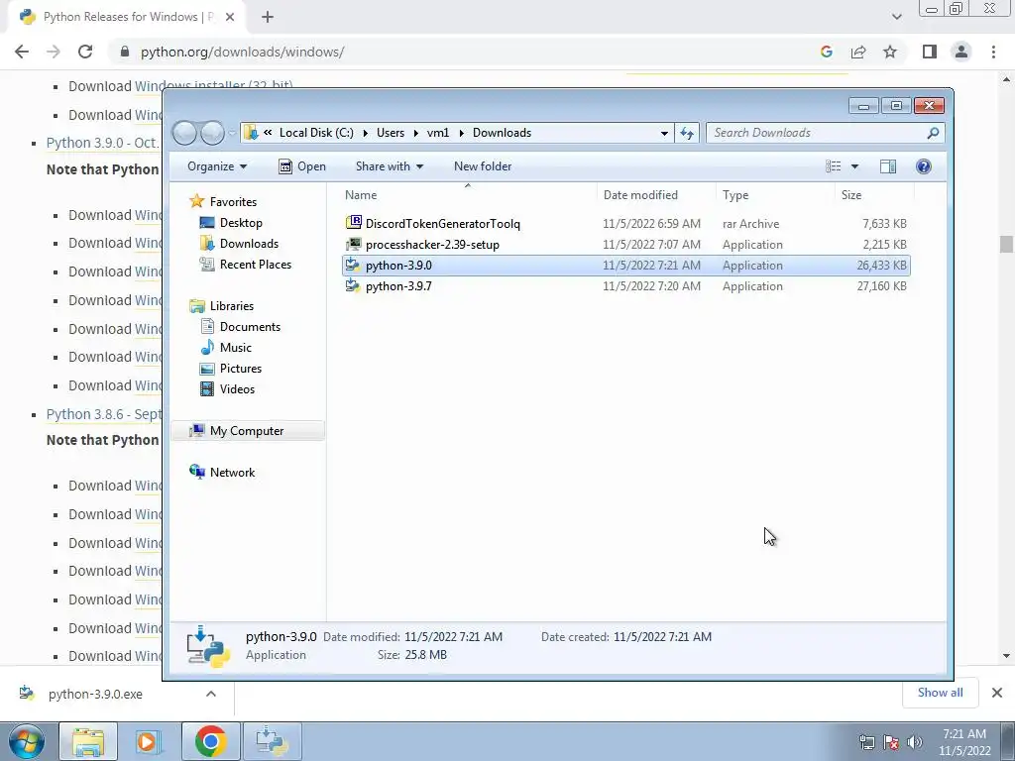
Task: Toggle Chrome side panel icon
Action: coord(930,52)
